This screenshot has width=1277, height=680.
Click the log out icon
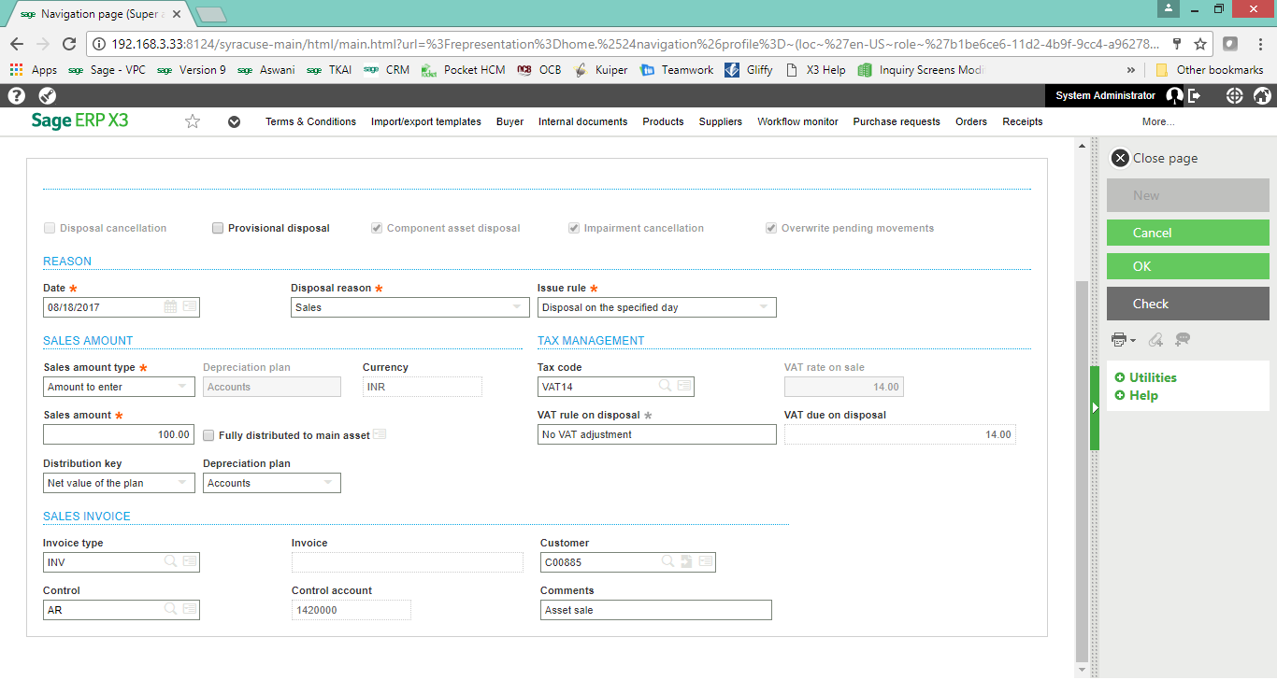[x=1194, y=95]
